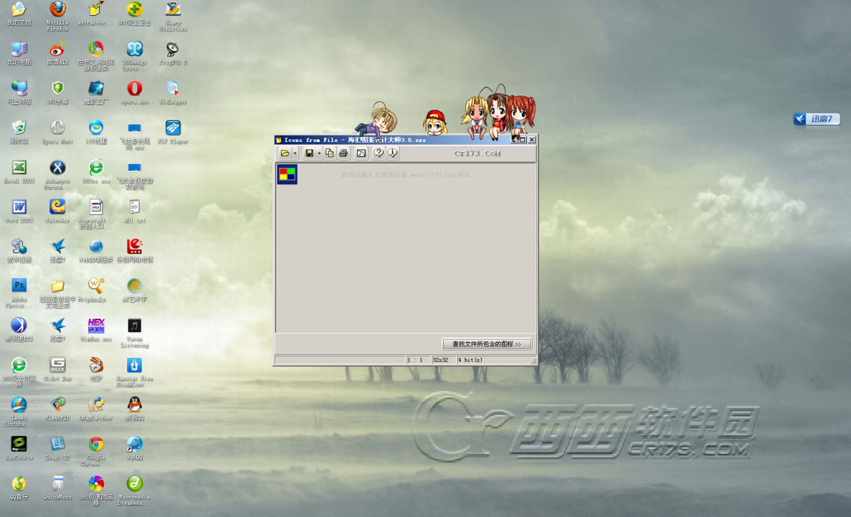The height and width of the screenshot is (517, 851).
Task: Open QQ音乐 desktop icon
Action: (19, 487)
